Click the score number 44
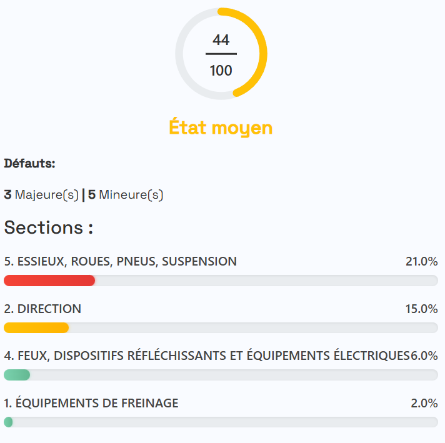This screenshot has width=445, height=443. (221, 40)
